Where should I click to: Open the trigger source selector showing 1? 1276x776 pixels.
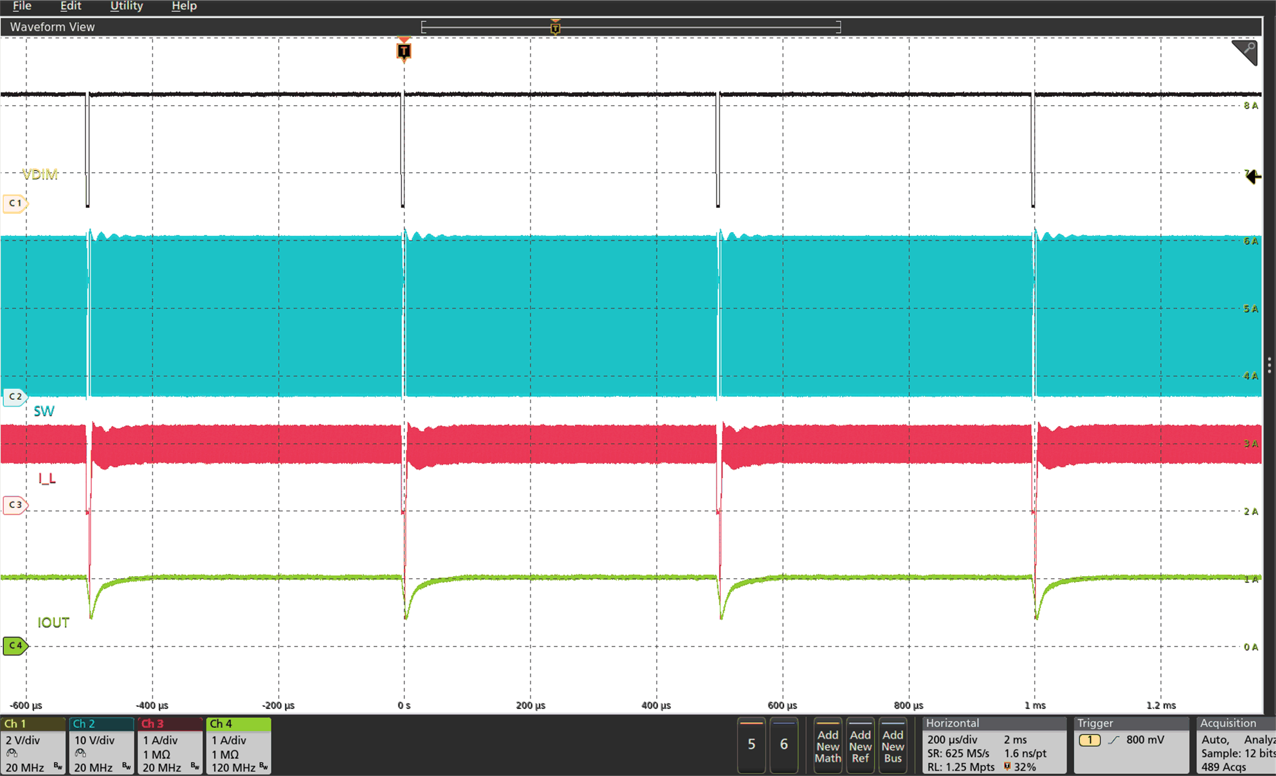[1089, 739]
